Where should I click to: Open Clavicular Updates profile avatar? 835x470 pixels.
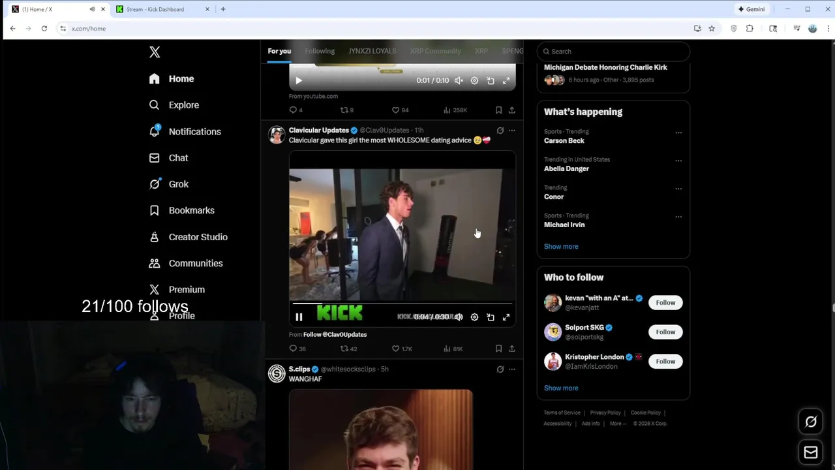[x=277, y=134]
